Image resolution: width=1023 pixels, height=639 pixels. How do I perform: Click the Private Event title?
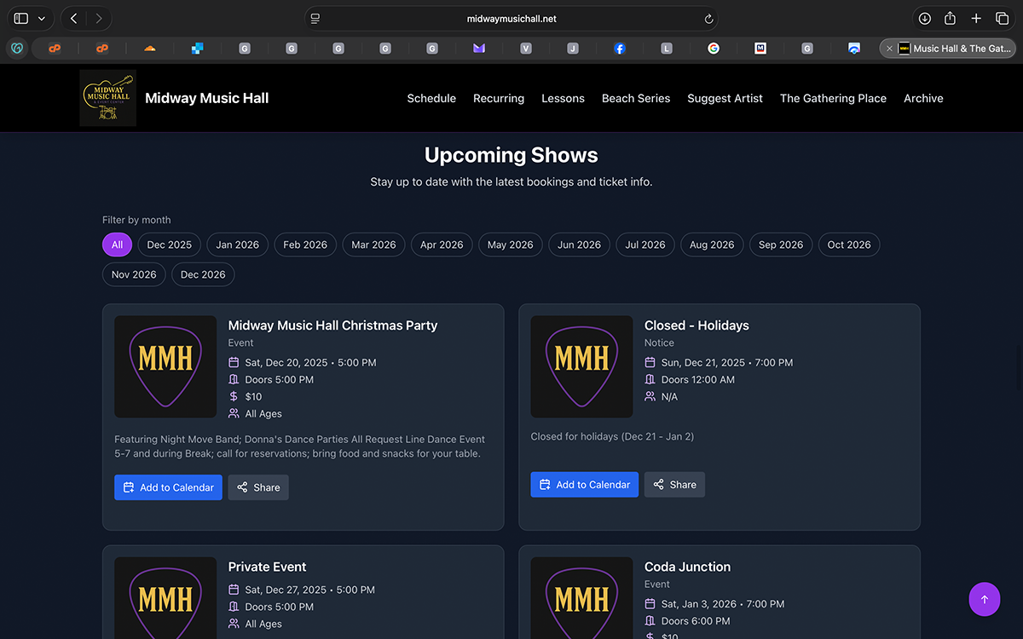point(267,567)
